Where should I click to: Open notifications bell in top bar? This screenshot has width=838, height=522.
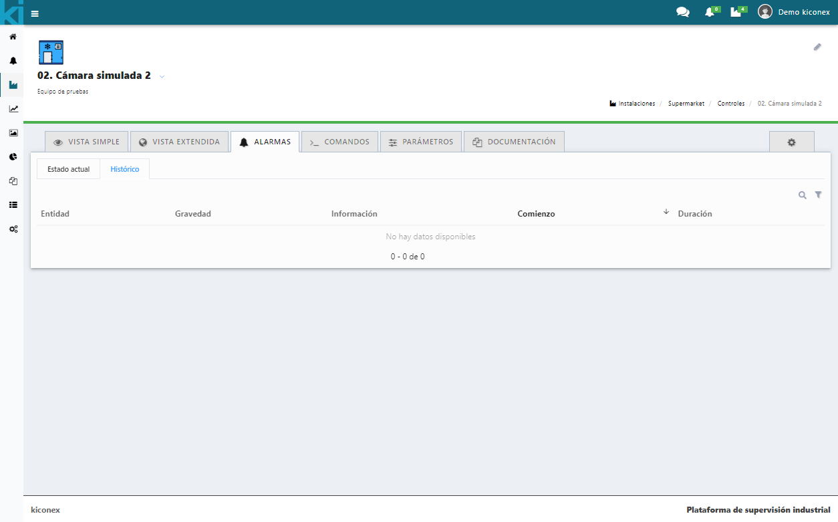pyautogui.click(x=710, y=12)
